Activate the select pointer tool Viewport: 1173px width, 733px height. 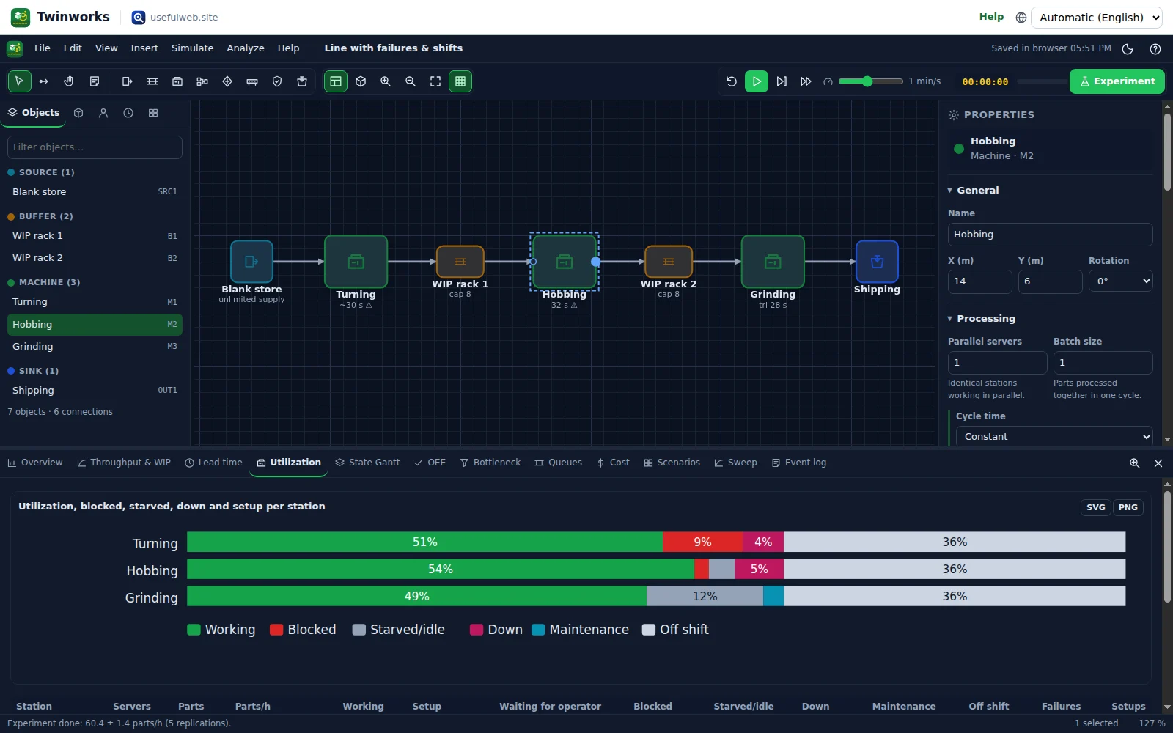pos(20,81)
